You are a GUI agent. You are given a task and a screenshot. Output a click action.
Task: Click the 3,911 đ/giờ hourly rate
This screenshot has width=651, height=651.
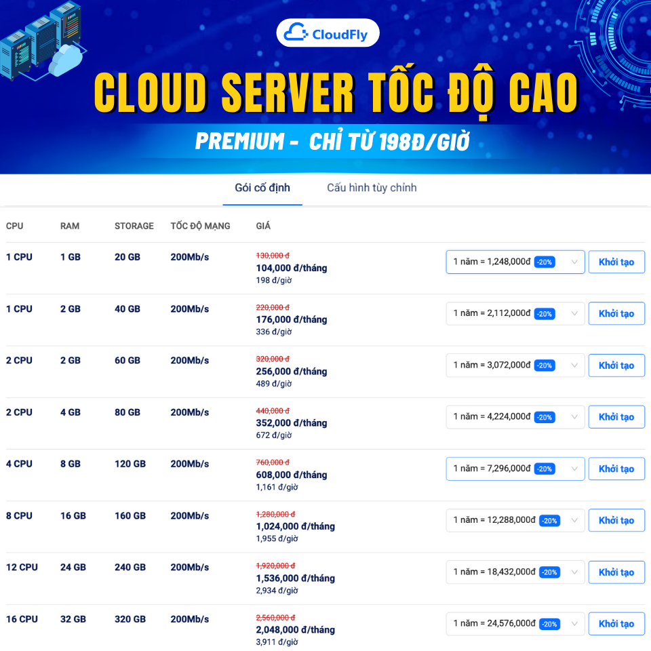click(277, 642)
